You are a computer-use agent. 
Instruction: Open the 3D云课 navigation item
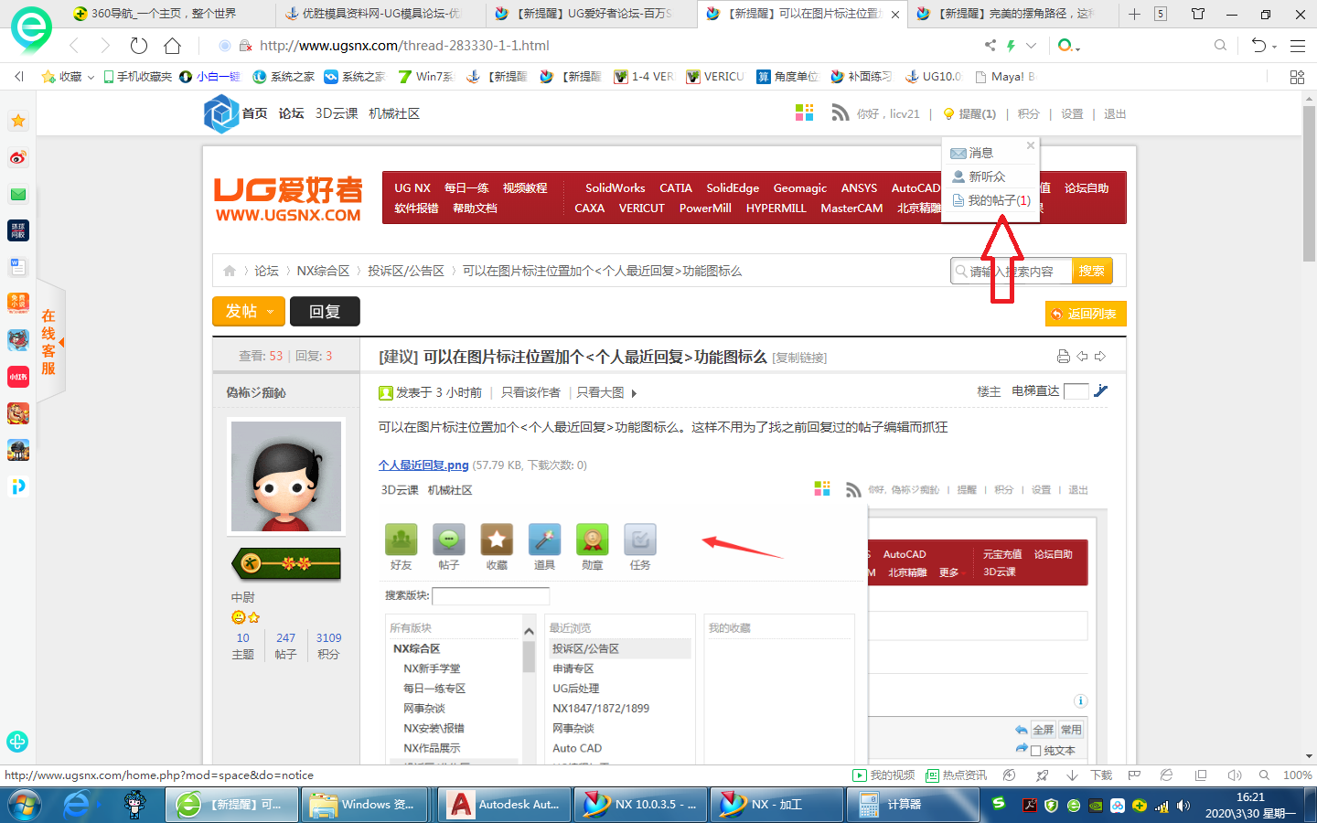point(337,113)
